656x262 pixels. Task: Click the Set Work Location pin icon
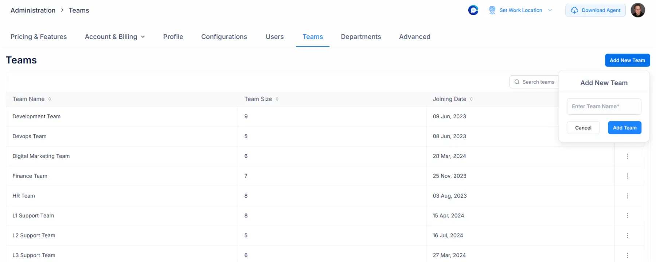(492, 10)
